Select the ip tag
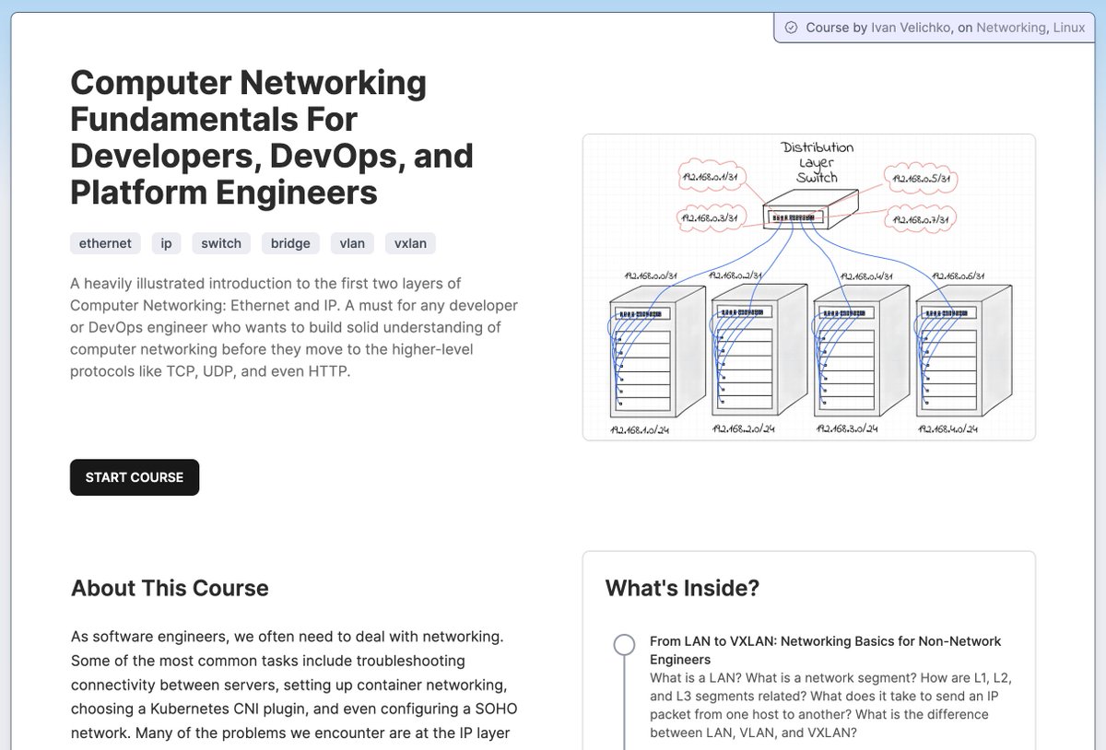This screenshot has width=1106, height=750. coord(166,243)
